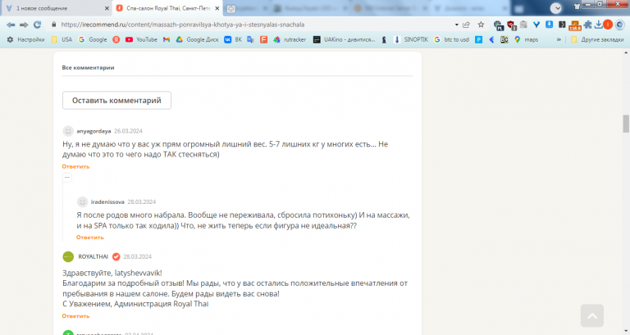
Task: Show hidden bookmarks with the double chevron
Action: tap(559, 39)
